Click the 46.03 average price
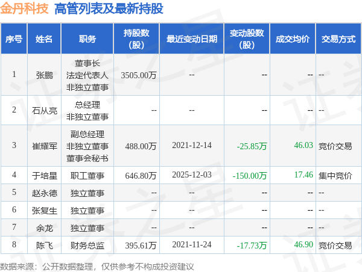 pos(303,146)
